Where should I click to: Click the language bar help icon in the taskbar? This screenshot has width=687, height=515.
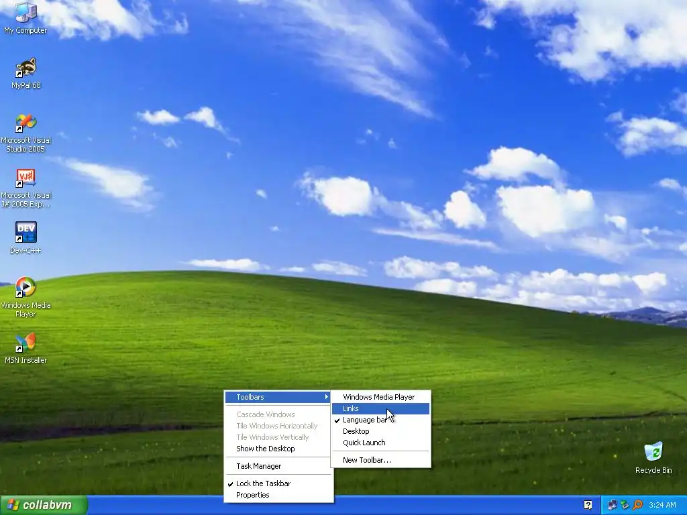click(588, 506)
